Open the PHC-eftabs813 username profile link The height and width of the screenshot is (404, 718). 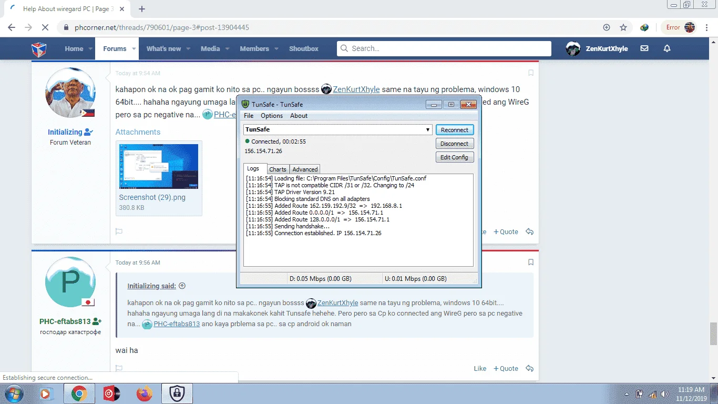66,321
